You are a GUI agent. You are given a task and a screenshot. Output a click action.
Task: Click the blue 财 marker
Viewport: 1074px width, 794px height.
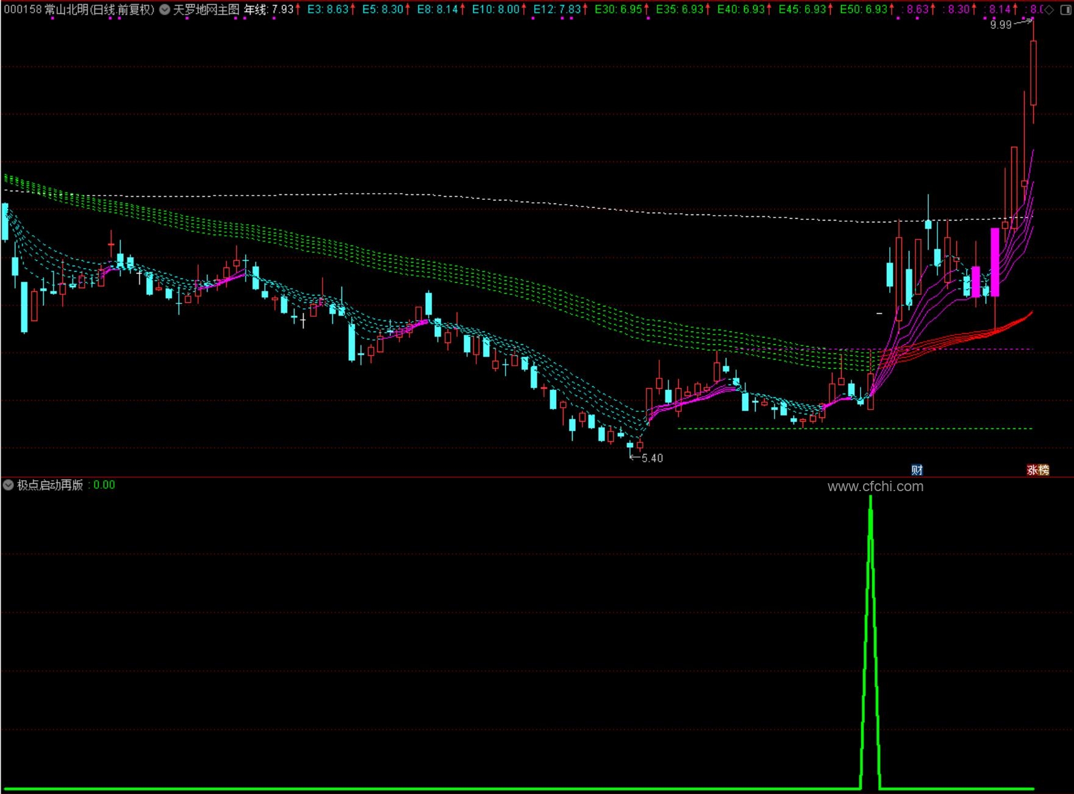[x=917, y=470]
